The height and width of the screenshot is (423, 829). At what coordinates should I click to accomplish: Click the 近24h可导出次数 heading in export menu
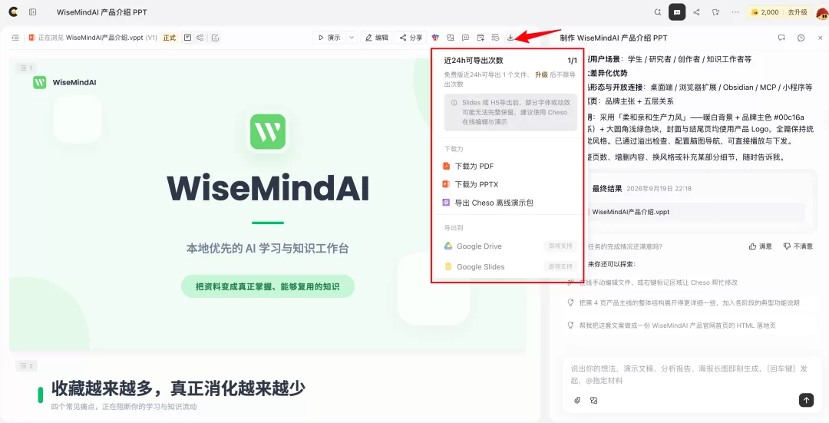tap(474, 61)
